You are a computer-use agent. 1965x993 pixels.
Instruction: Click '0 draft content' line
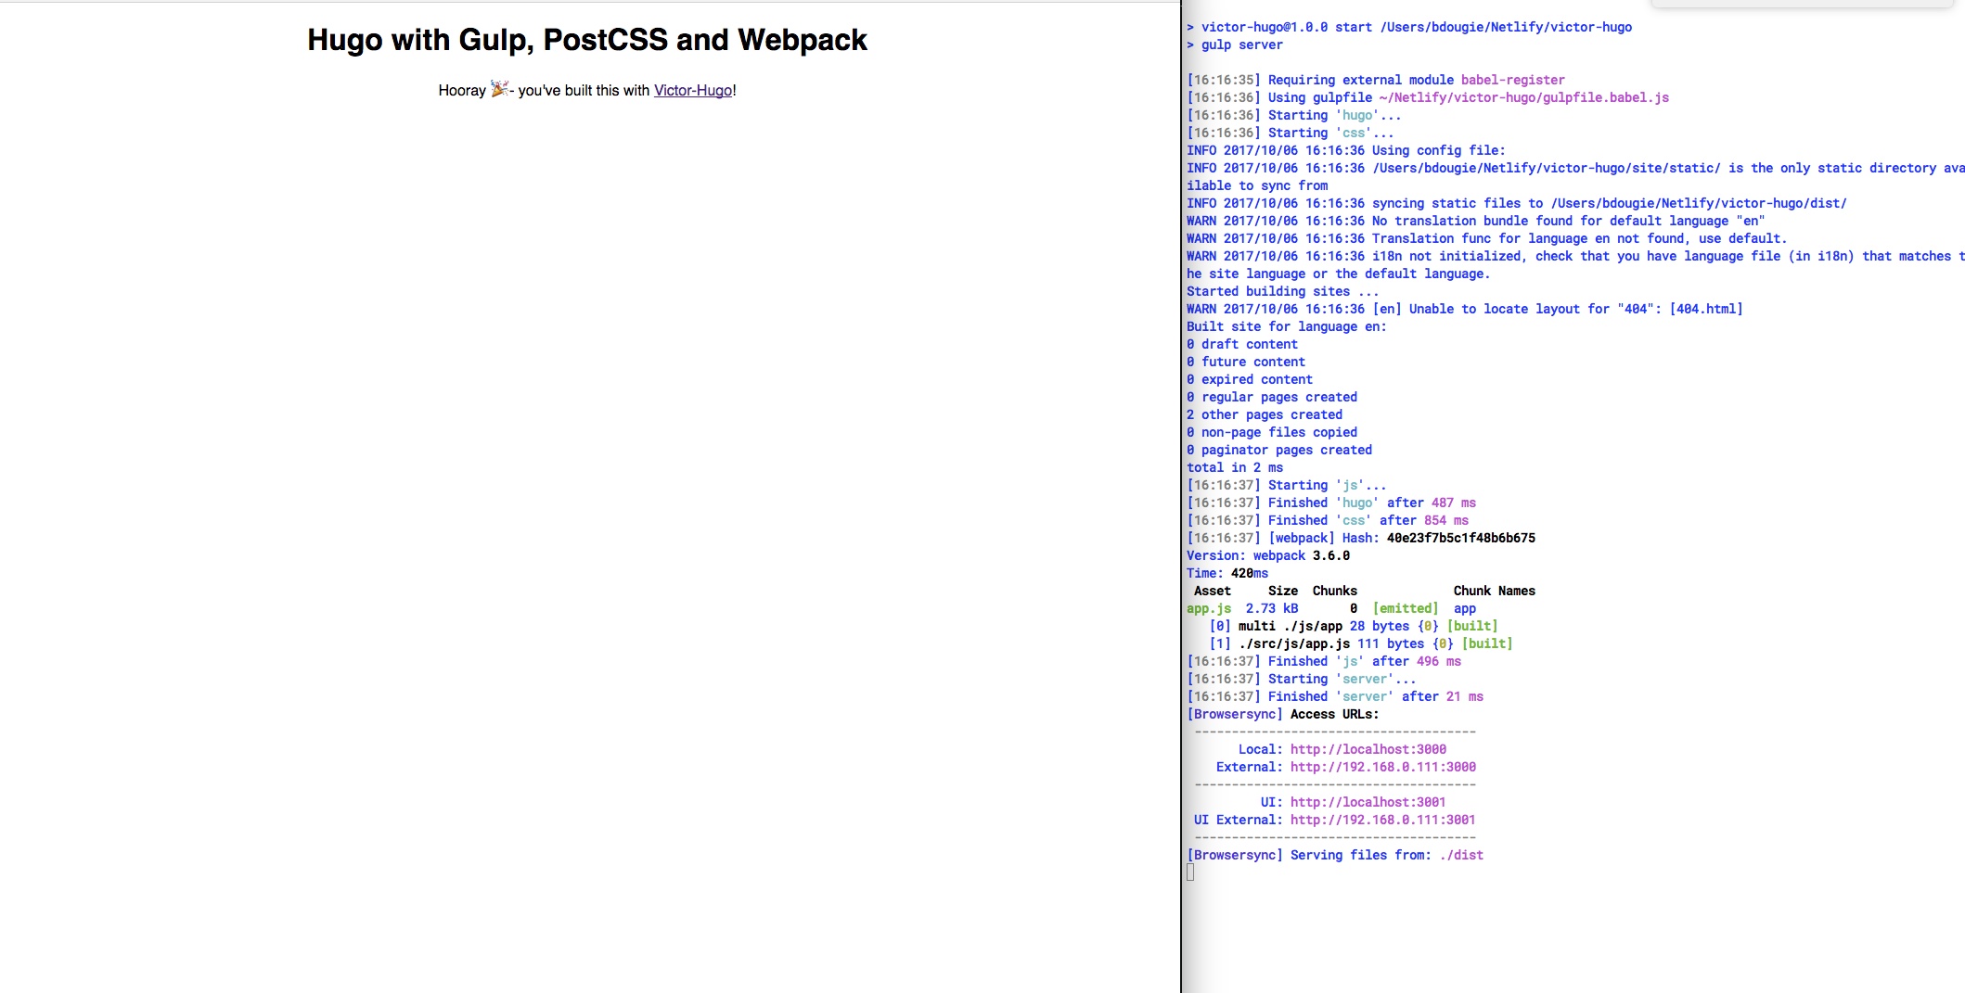[1242, 344]
